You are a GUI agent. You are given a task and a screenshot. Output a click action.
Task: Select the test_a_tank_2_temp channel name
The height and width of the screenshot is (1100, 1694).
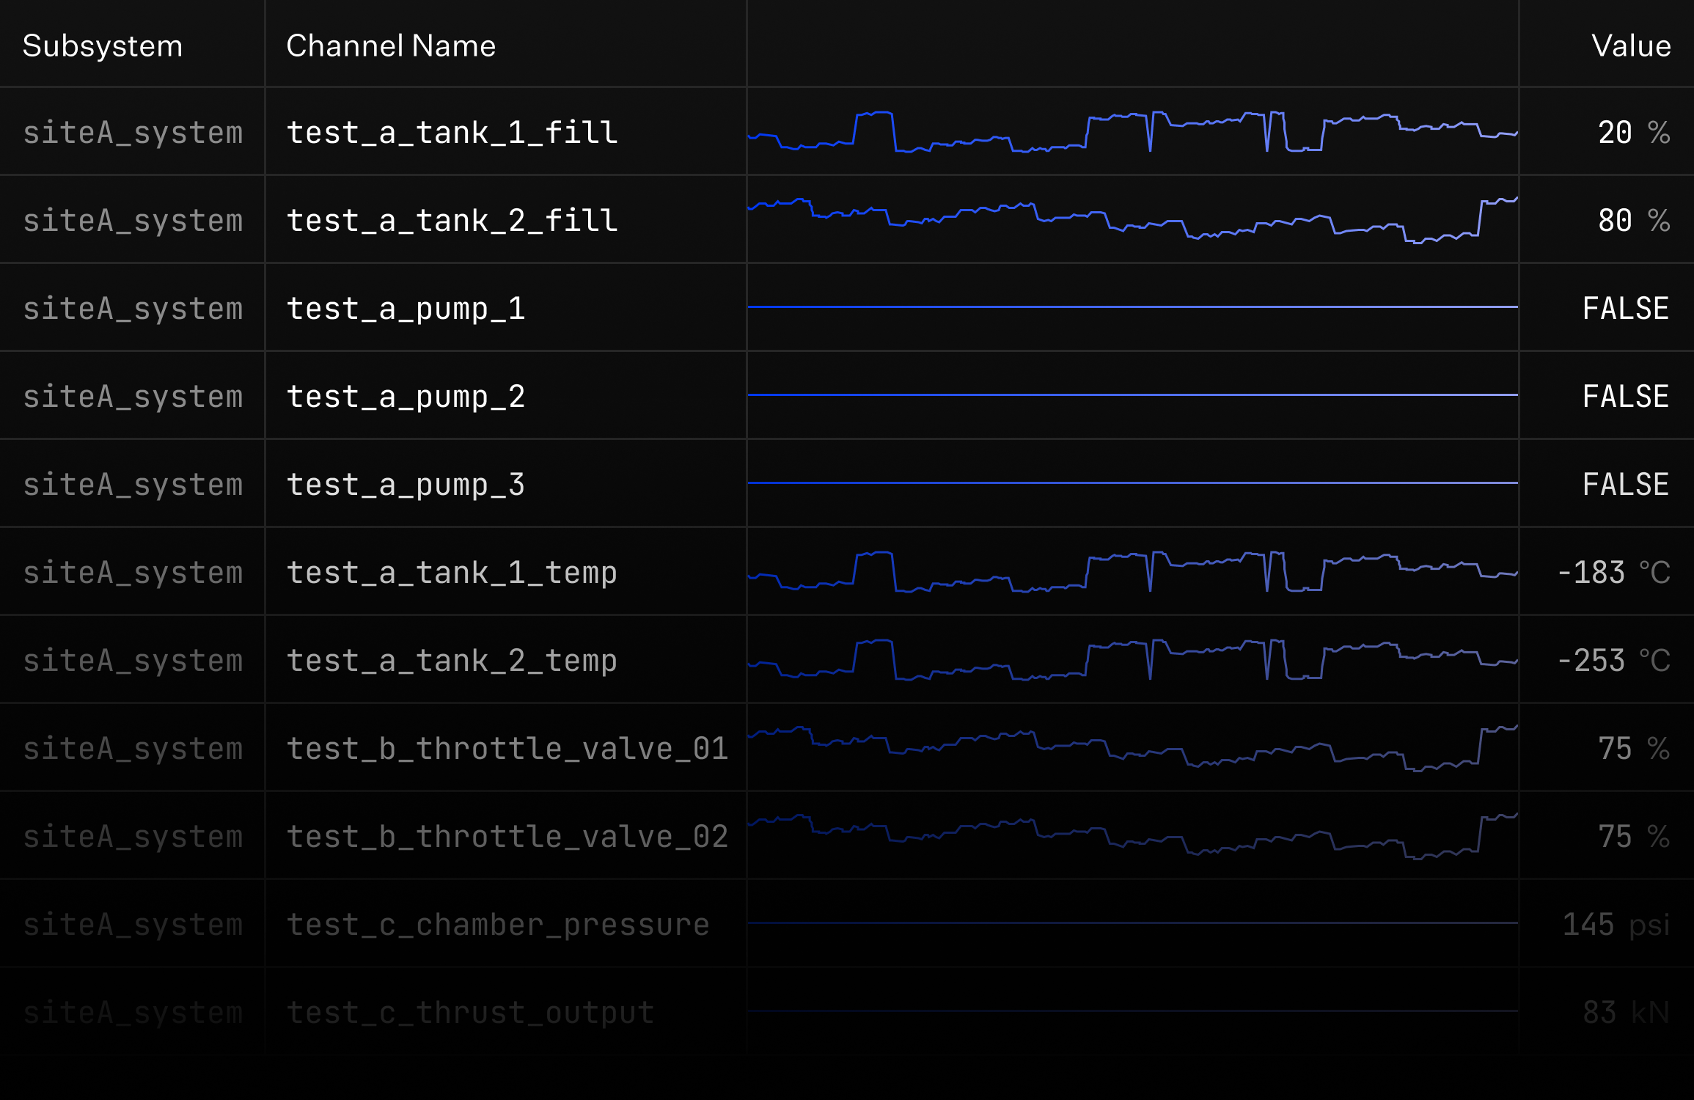[452, 661]
